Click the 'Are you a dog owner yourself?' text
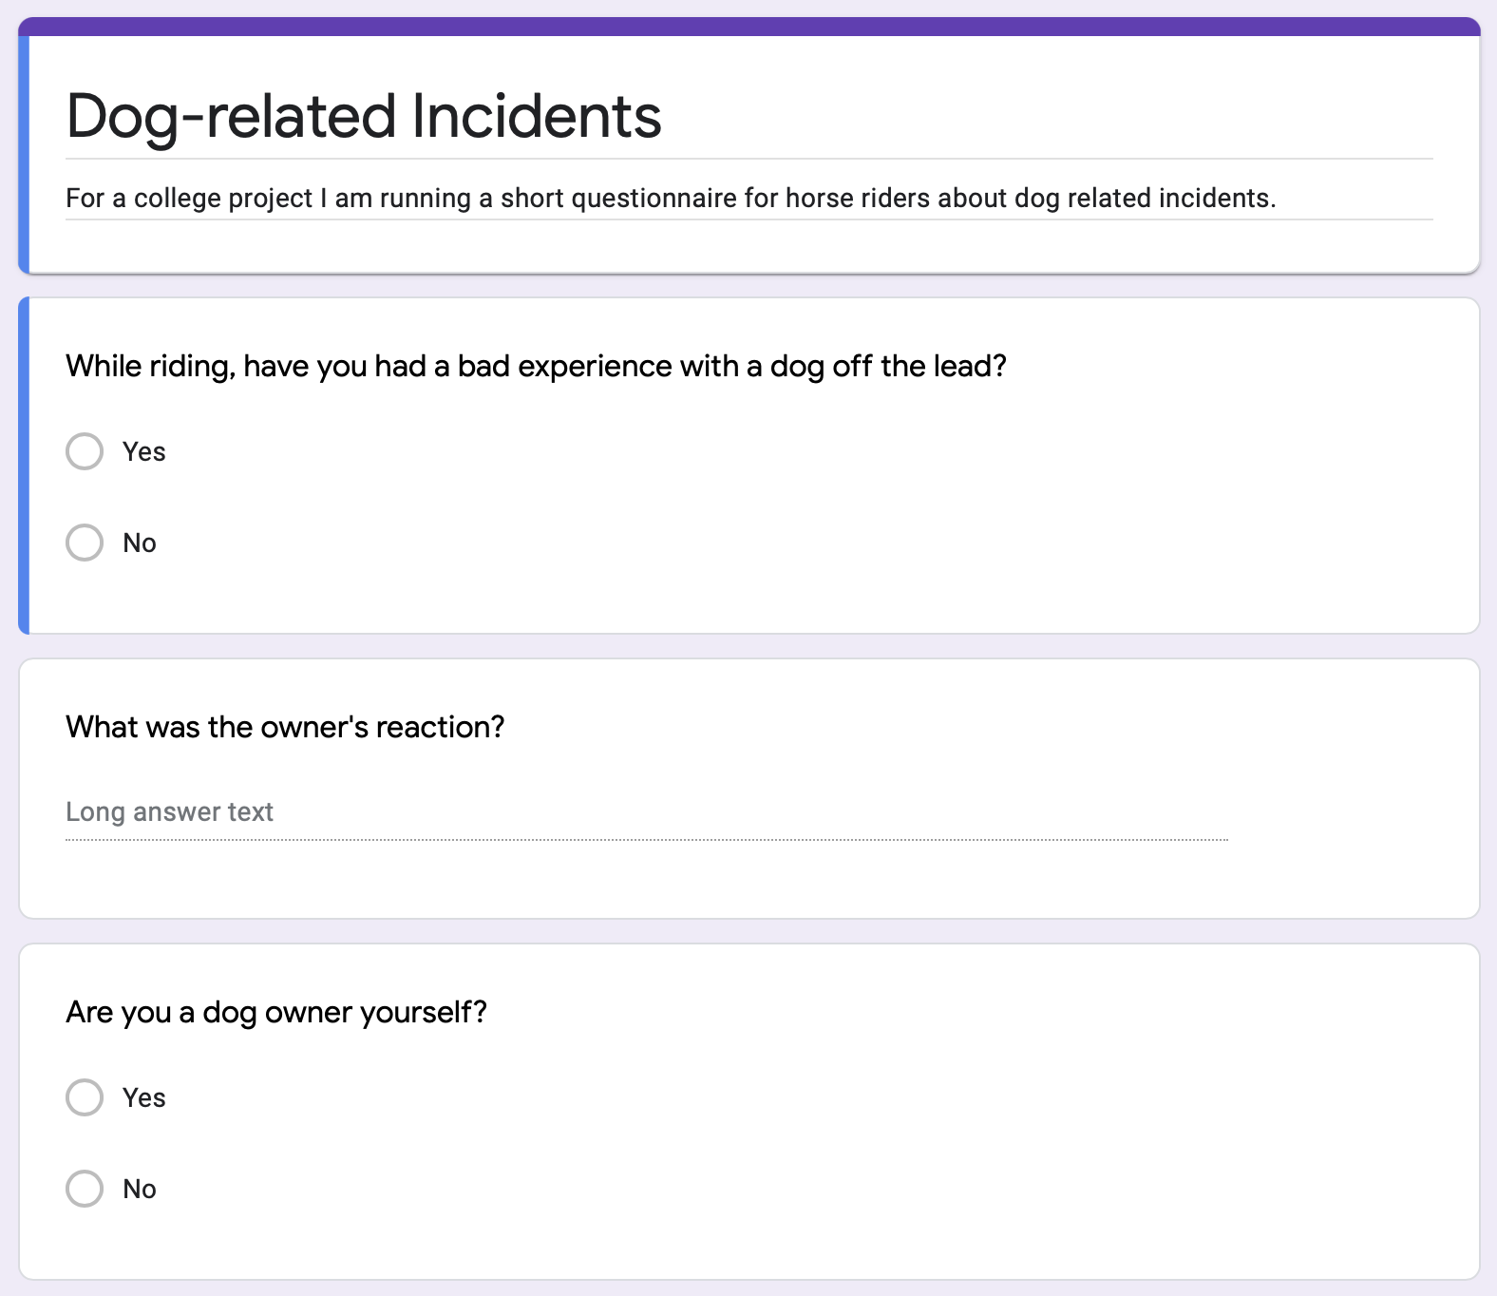The height and width of the screenshot is (1296, 1497). click(x=276, y=1013)
